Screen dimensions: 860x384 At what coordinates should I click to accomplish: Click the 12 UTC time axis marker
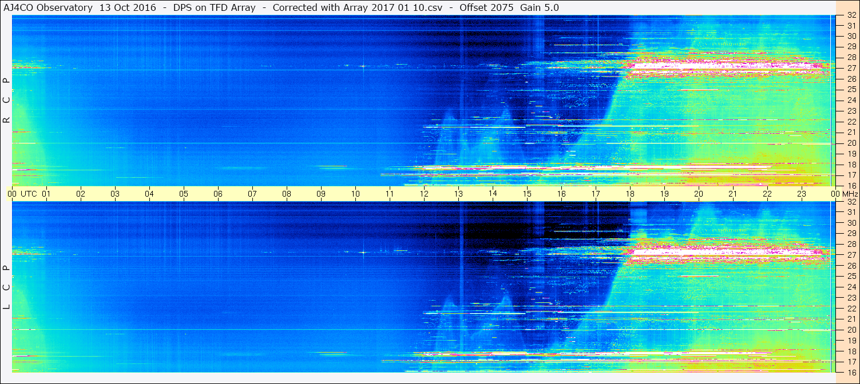click(x=424, y=194)
